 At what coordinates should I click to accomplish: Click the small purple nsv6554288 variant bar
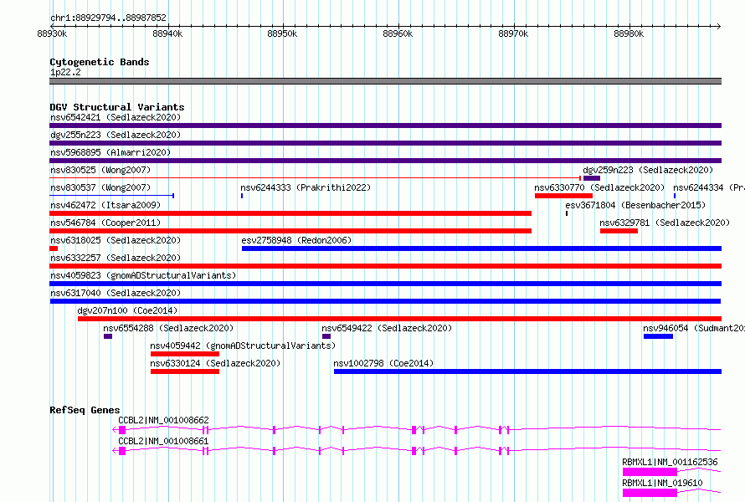click(108, 336)
